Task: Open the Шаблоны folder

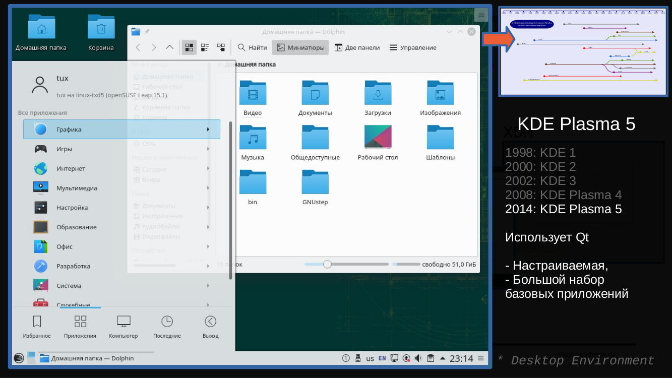Action: coord(440,143)
